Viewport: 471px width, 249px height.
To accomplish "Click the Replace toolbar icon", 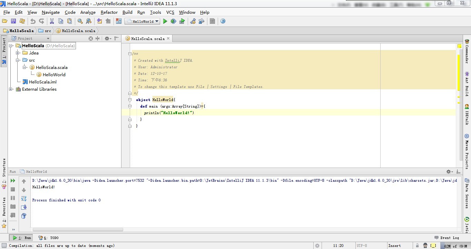I will 89,21.
